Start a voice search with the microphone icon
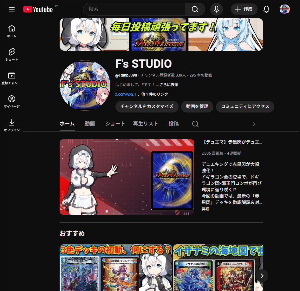 point(217,9)
